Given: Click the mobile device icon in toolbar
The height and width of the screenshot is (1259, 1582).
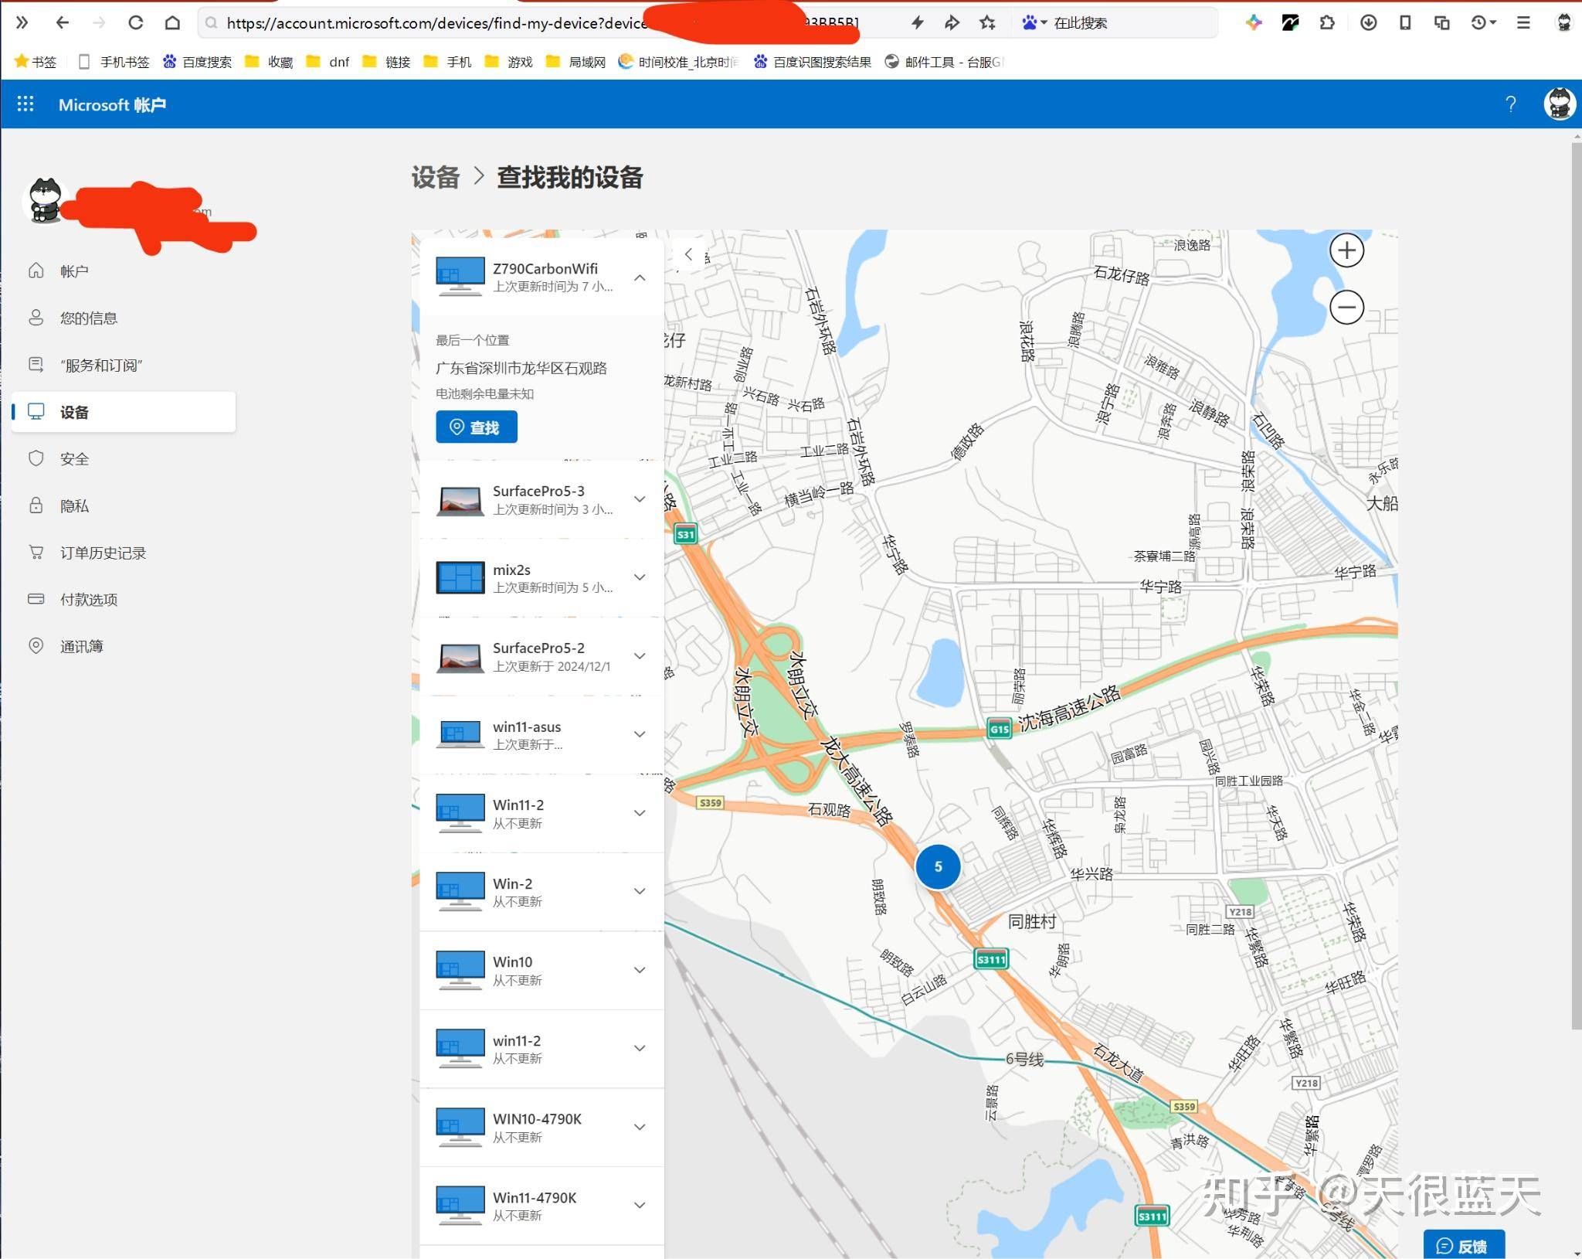Looking at the screenshot, I should pyautogui.click(x=1405, y=23).
